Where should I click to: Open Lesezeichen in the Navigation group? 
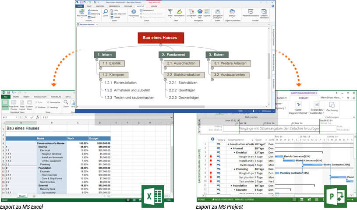pos(191,13)
